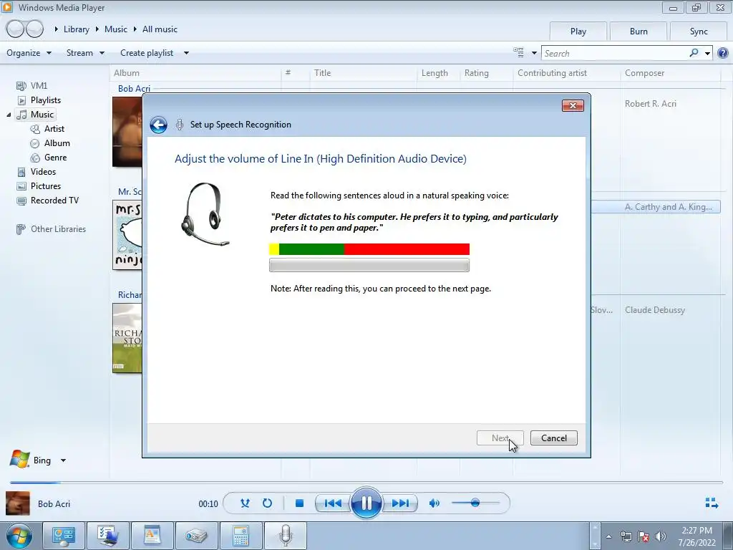733x550 pixels.
Task: Switch to Now Playing view
Action: point(712,503)
